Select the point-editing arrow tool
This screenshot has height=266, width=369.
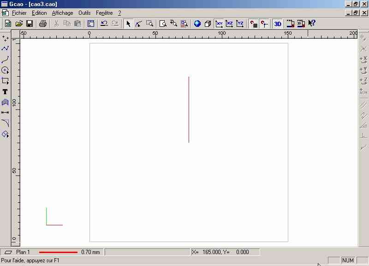pos(139,24)
